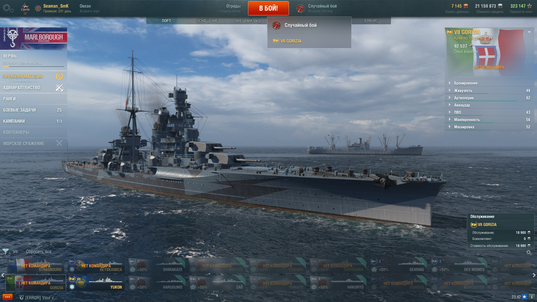Viewport: 537px width, 302px height.
Task: Open the Premium Shop coin icon
Action: click(x=59, y=76)
